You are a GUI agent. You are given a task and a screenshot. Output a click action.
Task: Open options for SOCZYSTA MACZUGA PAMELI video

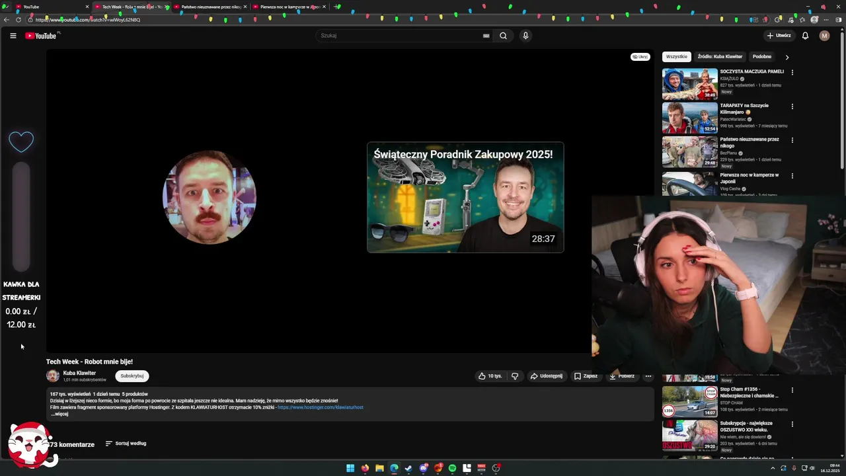point(792,72)
